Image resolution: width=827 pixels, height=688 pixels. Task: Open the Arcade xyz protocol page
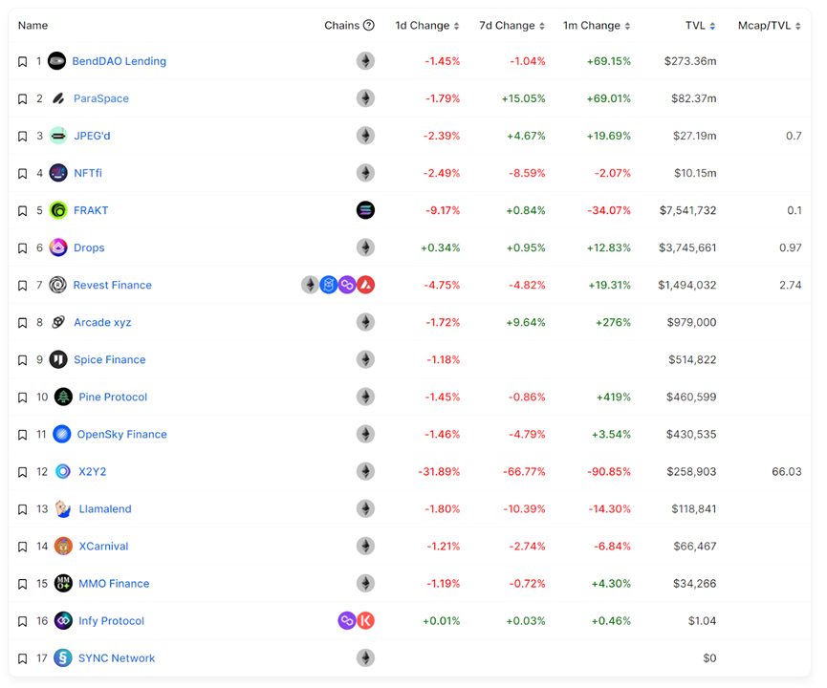102,322
